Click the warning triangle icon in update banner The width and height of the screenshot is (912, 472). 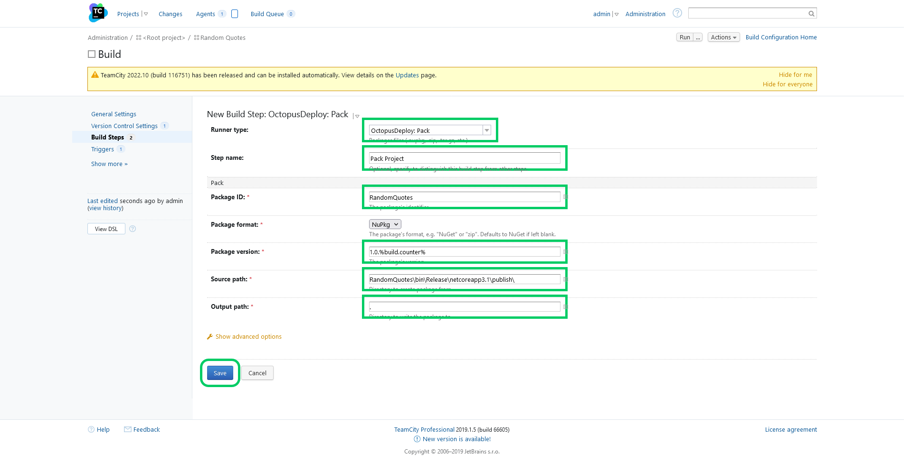click(95, 75)
